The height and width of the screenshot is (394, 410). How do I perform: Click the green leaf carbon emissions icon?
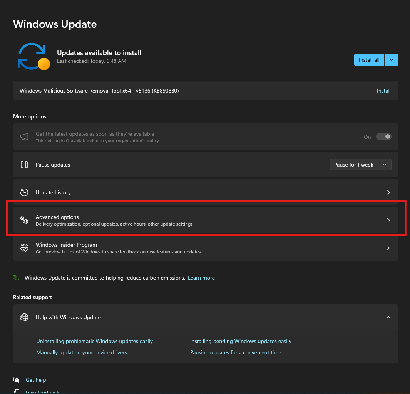pos(16,278)
